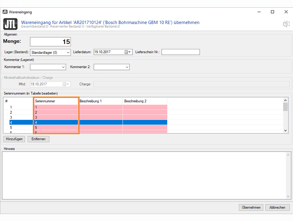
Task: Click the Menge quantity field
Action: (x=50, y=42)
